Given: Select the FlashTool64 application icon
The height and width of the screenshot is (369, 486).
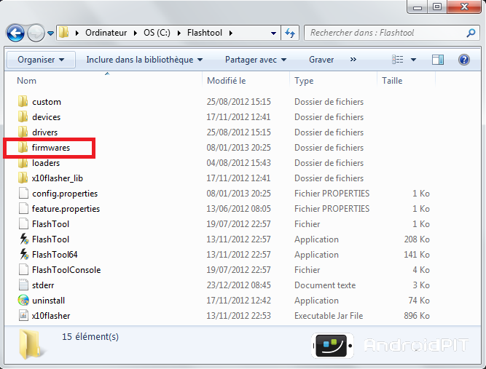Looking at the screenshot, I should point(24,254).
